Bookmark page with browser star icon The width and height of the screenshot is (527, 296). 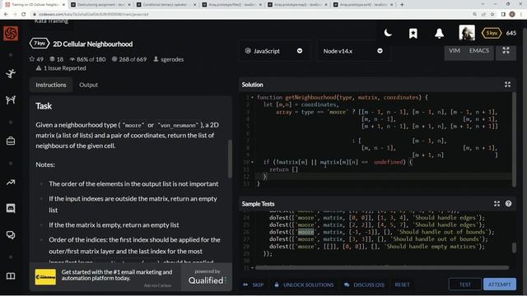(492, 14)
